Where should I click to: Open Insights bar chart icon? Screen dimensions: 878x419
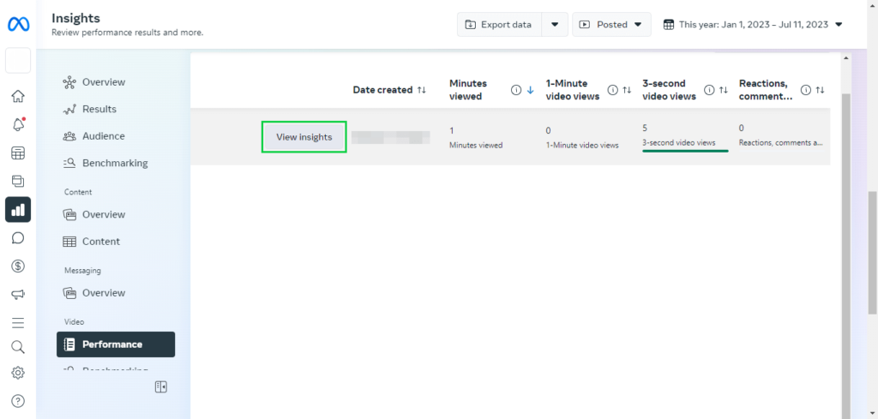(x=18, y=210)
